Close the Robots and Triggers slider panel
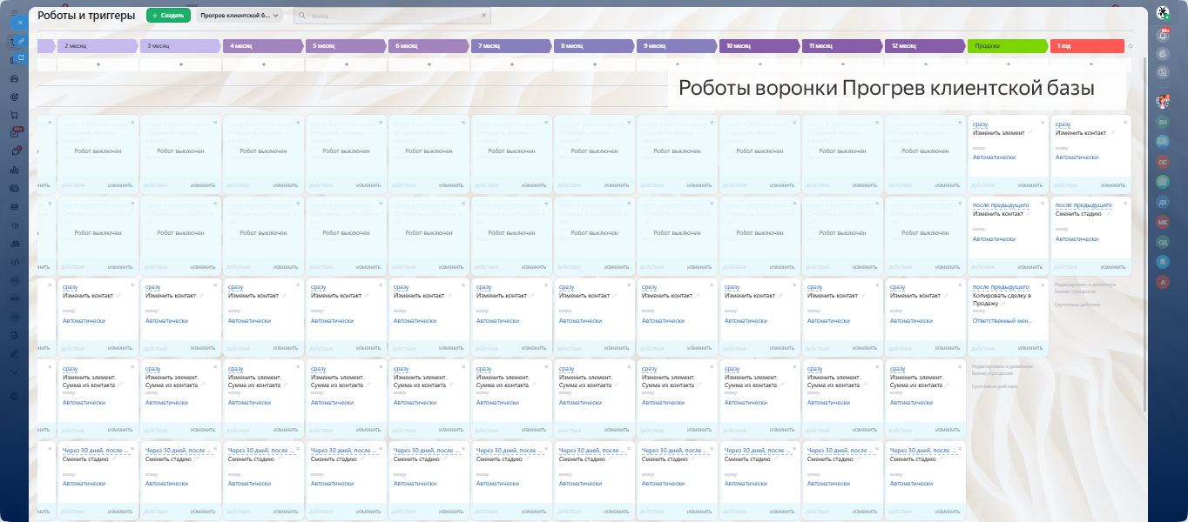Screen dimensions: 1188x522 click(20, 22)
